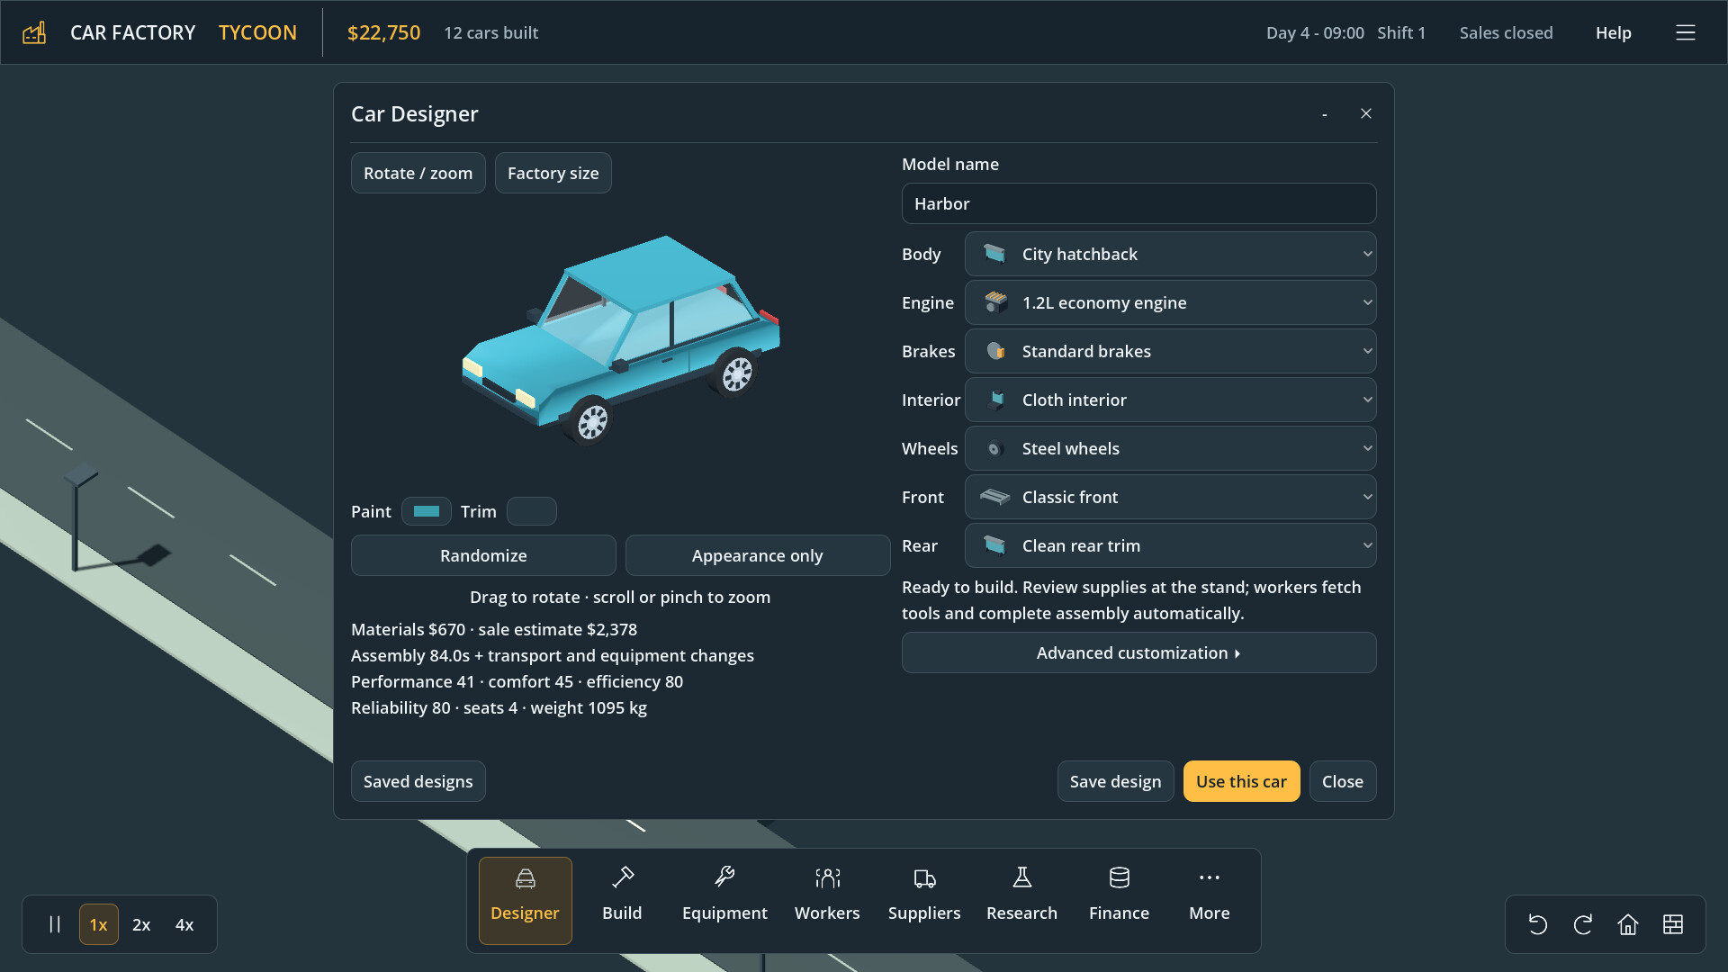Open the Help menu
The width and height of the screenshot is (1728, 972).
pyautogui.click(x=1613, y=32)
